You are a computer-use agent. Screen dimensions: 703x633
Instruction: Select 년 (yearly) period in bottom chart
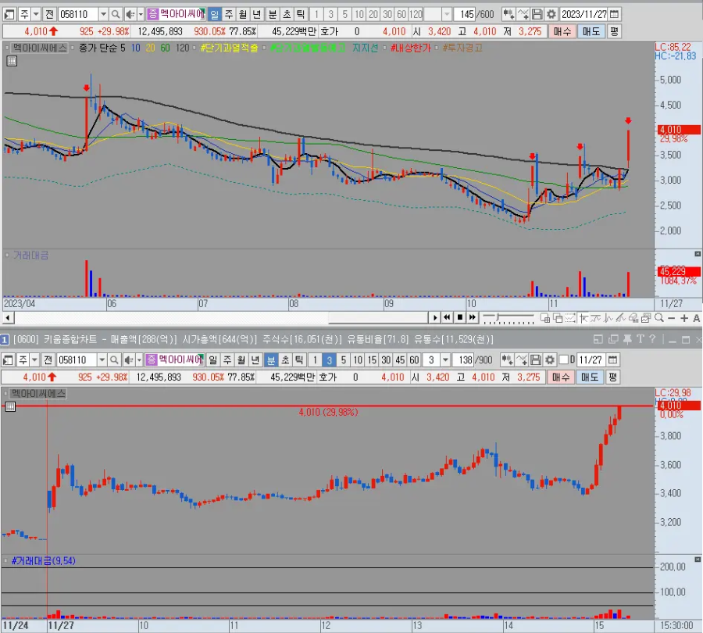[255, 359]
